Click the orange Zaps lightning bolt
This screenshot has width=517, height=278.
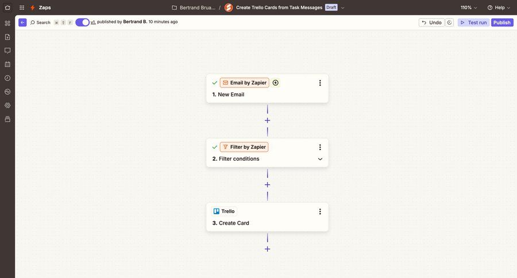pyautogui.click(x=33, y=7)
